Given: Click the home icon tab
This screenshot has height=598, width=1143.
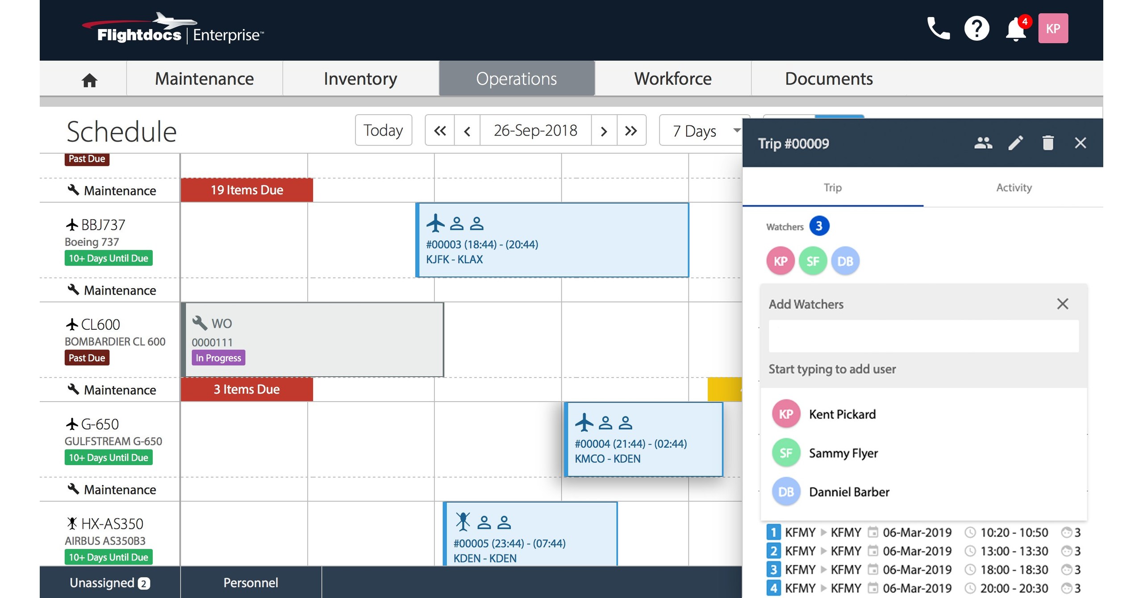Looking at the screenshot, I should click(89, 79).
